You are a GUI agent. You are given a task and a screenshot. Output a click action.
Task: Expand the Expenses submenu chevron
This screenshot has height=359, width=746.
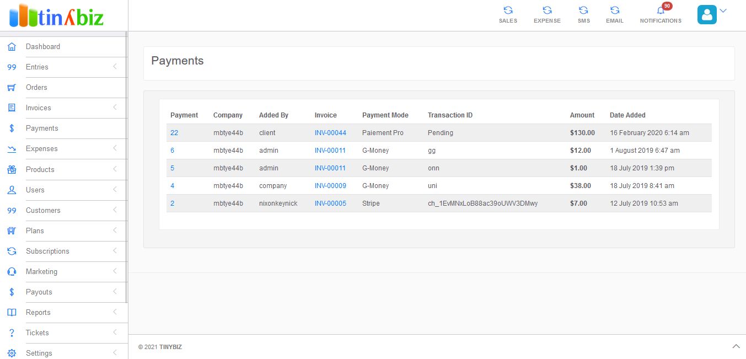coord(115,148)
